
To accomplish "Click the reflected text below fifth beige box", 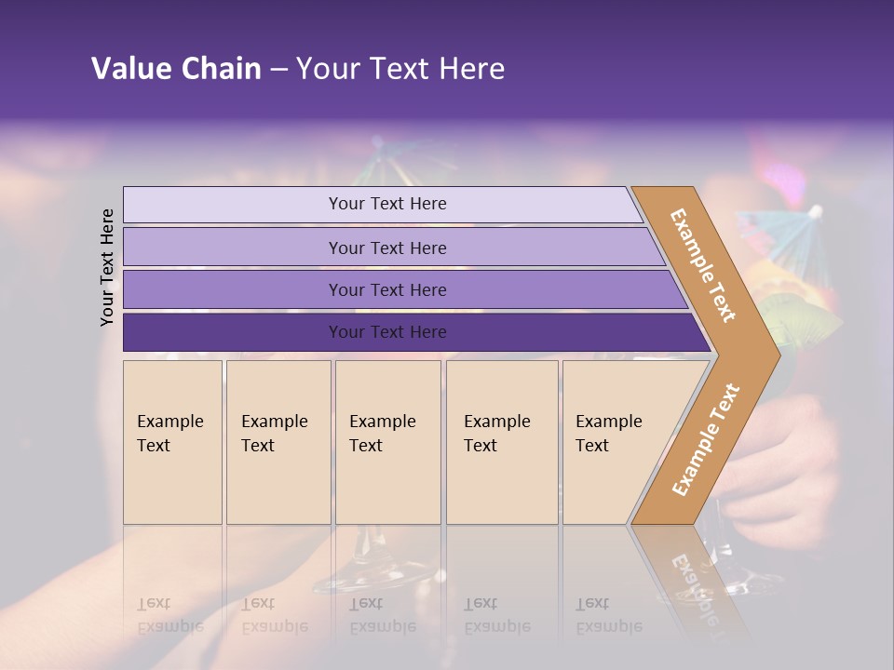I will pos(609,616).
